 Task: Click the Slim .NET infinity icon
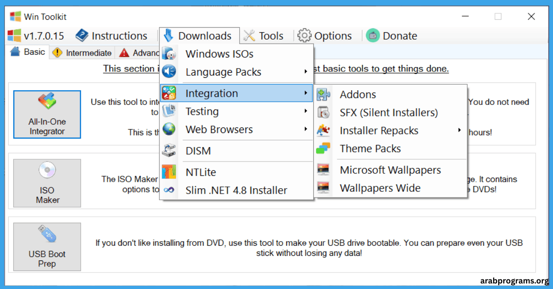coord(169,190)
